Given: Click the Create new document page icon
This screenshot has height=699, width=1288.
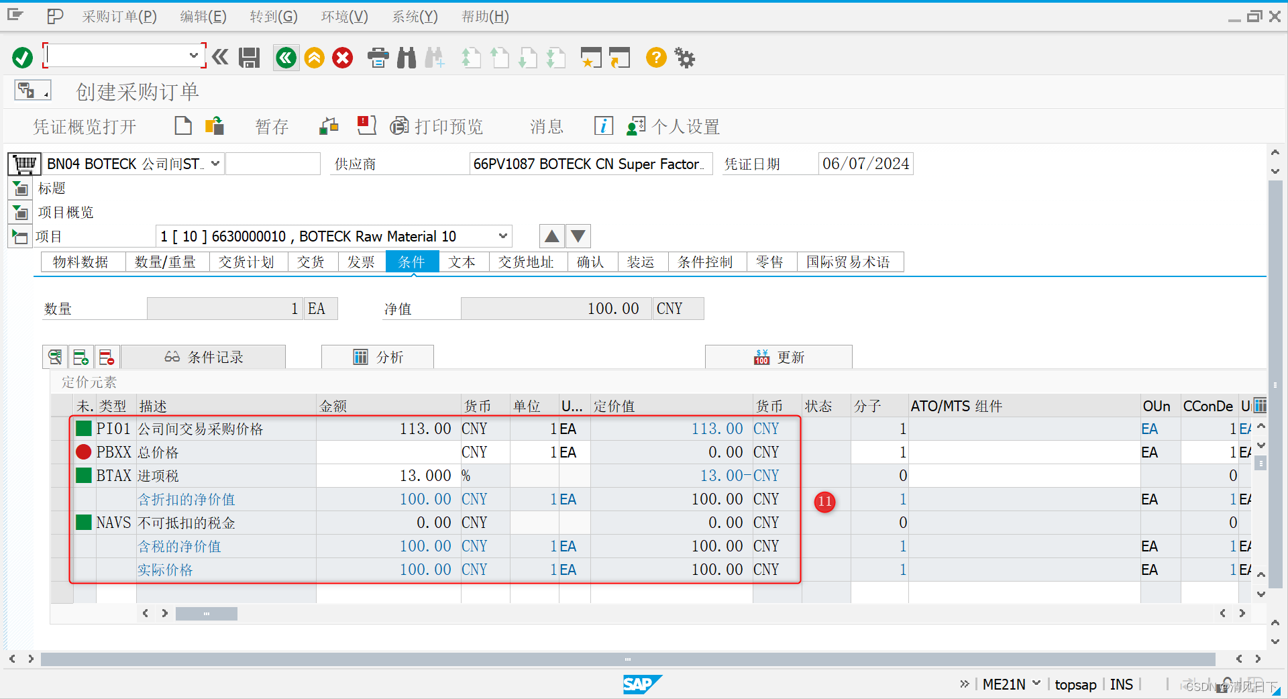Looking at the screenshot, I should pyautogui.click(x=183, y=126).
